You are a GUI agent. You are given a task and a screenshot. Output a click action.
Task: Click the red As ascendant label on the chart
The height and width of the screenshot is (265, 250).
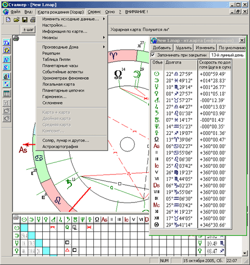click(23, 149)
